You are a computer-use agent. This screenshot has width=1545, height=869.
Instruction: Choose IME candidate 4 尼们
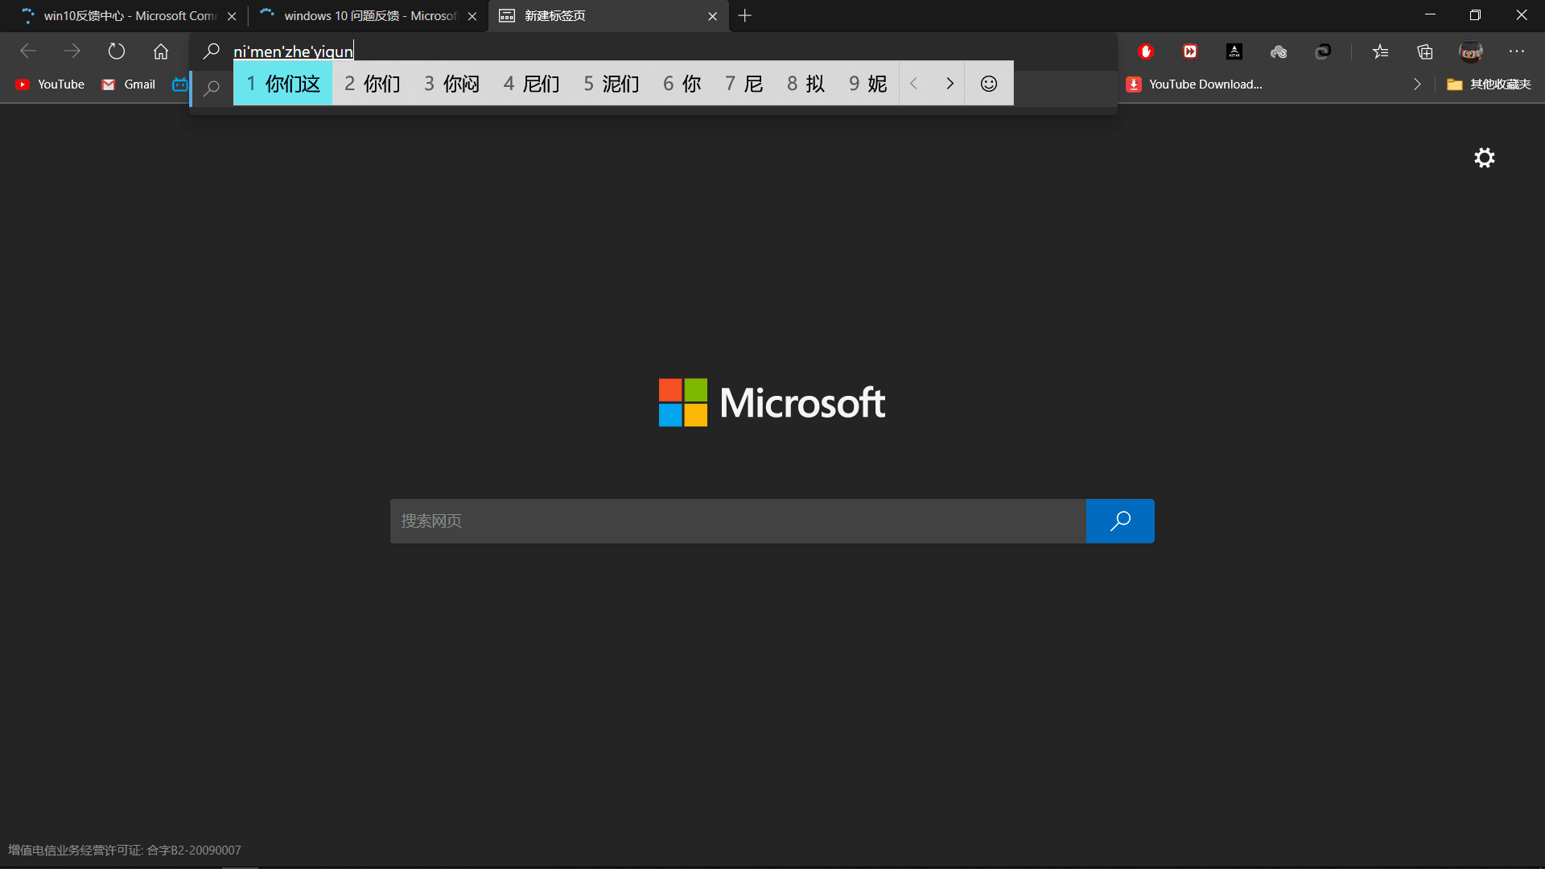coord(531,84)
